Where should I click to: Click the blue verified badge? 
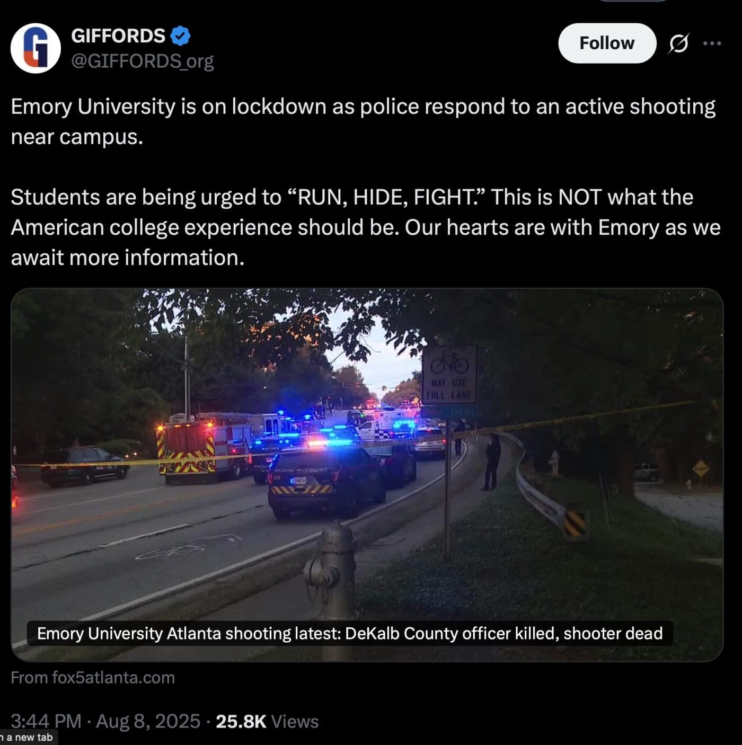click(x=180, y=36)
